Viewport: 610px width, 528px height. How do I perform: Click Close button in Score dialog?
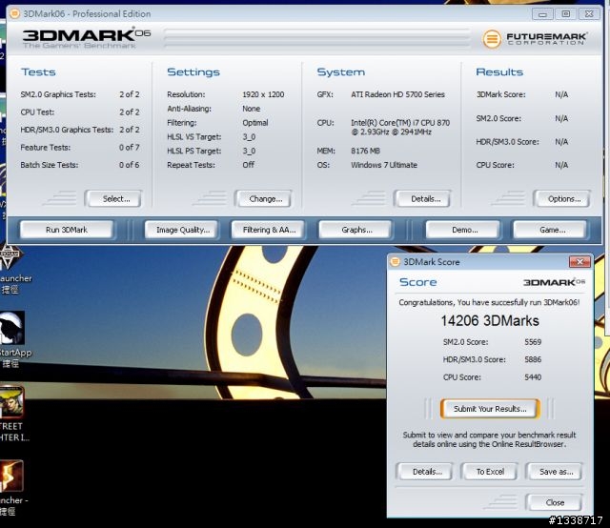tap(555, 502)
